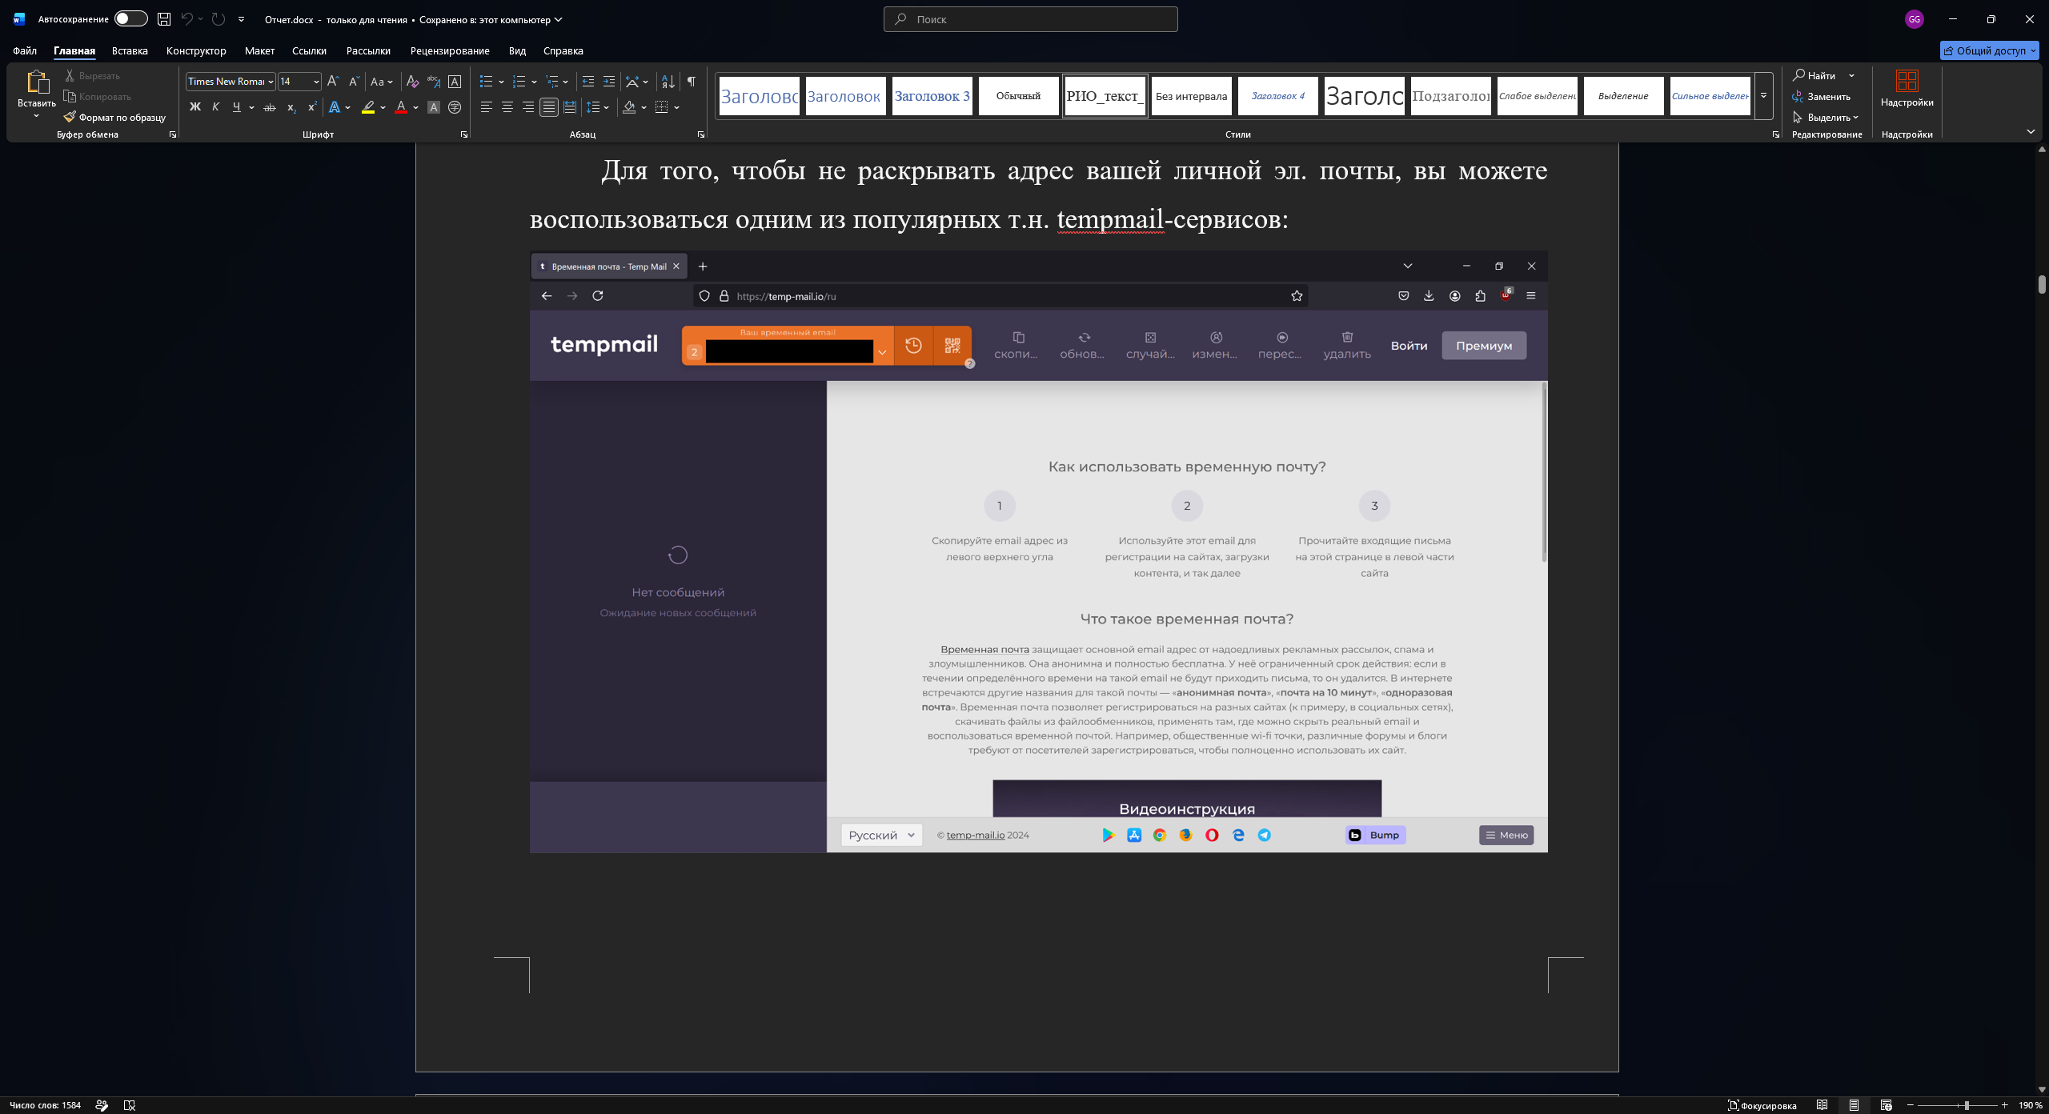Toggle show paragraph marks ¶
2049x1114 pixels.
pos(692,82)
